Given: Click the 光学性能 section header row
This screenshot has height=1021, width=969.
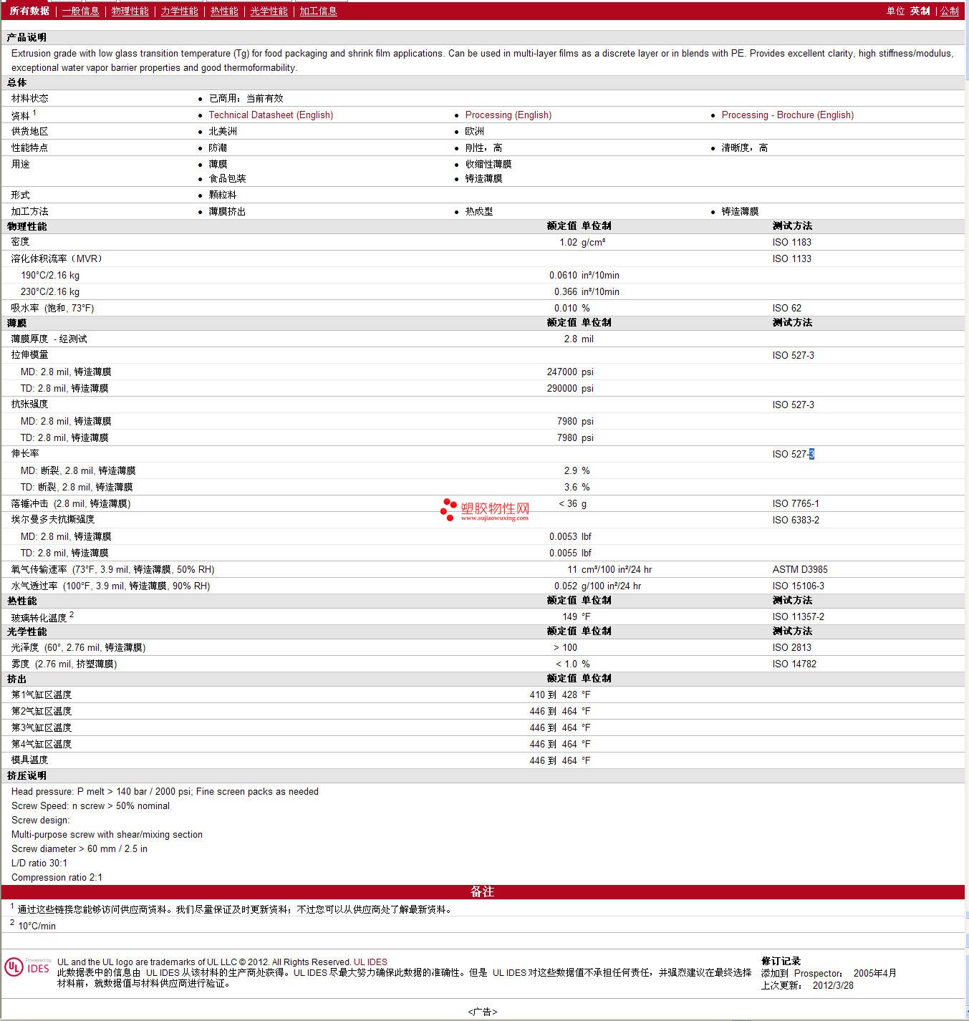Looking at the screenshot, I should tap(483, 632).
